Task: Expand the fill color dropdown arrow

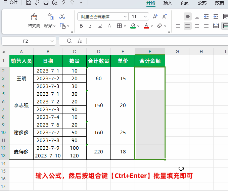Action: 138,26
